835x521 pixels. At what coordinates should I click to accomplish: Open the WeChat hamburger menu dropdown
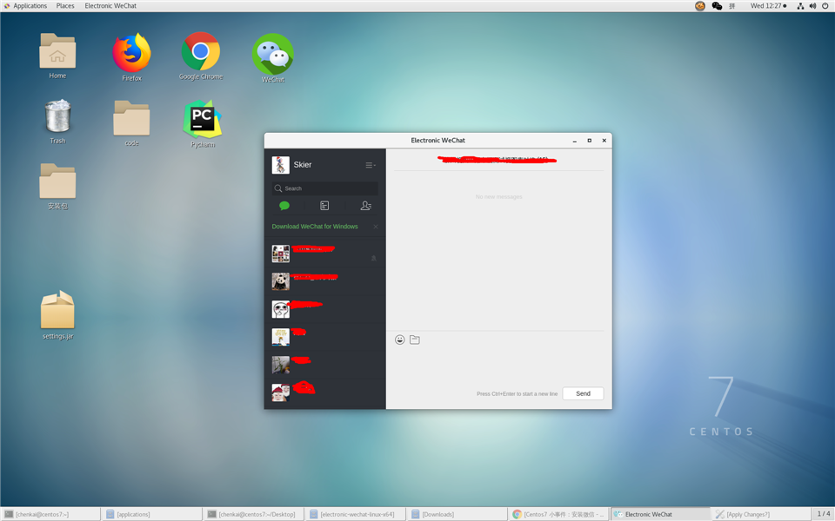371,165
